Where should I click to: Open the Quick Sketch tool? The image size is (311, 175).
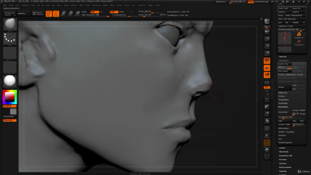[38, 14]
